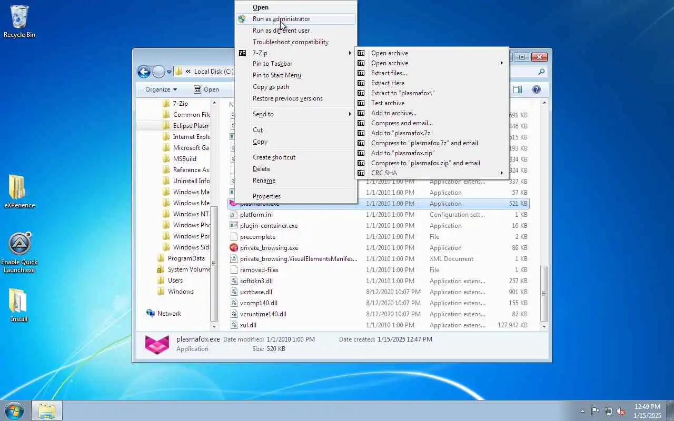Click the network tray icon
Viewport: 674px width, 421px height.
pos(608,411)
